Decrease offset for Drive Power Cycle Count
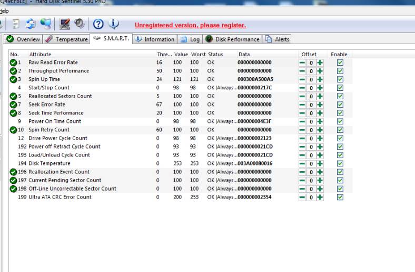This screenshot has height=272, width=415. click(x=302, y=139)
